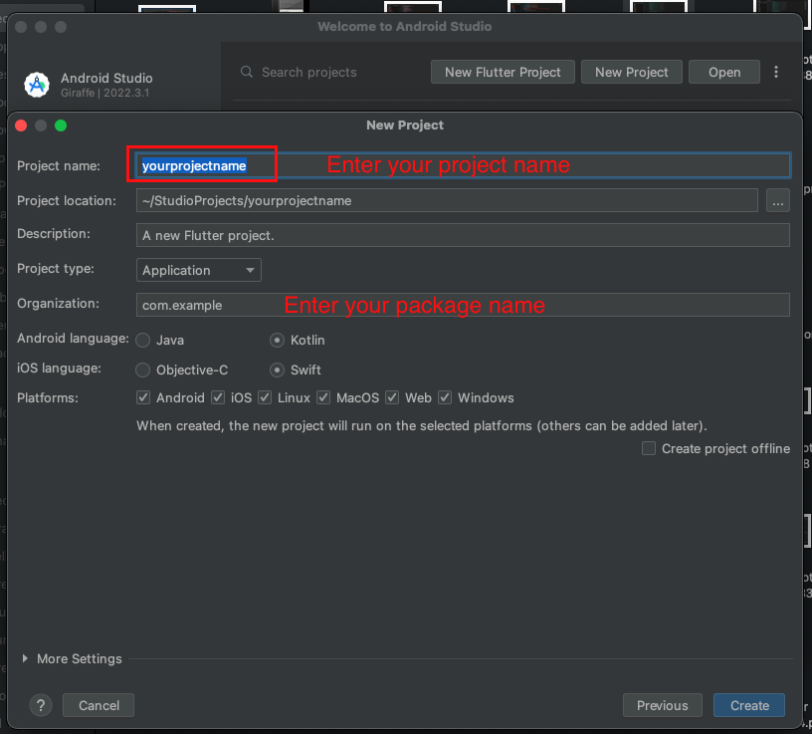Open the Project type dropdown
This screenshot has width=812, height=734.
pyautogui.click(x=198, y=270)
